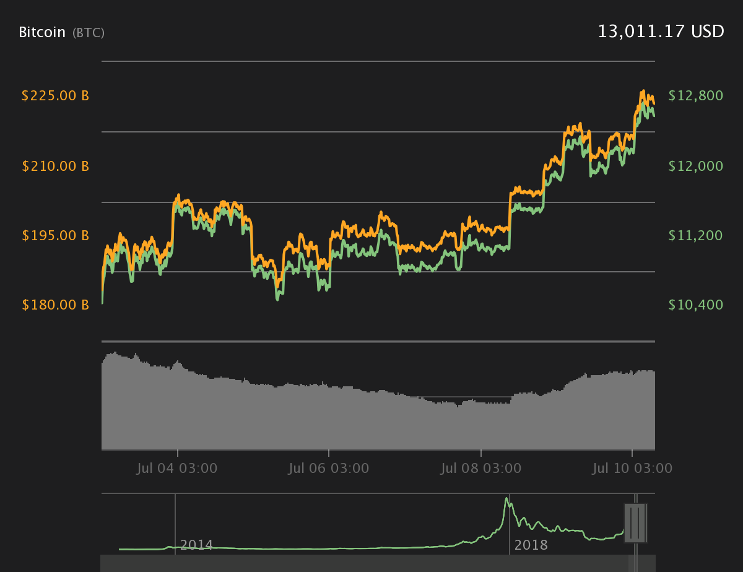Screen dimensions: 743x572
Task: Click the (BTC) ticker symbol
Action: tap(89, 33)
